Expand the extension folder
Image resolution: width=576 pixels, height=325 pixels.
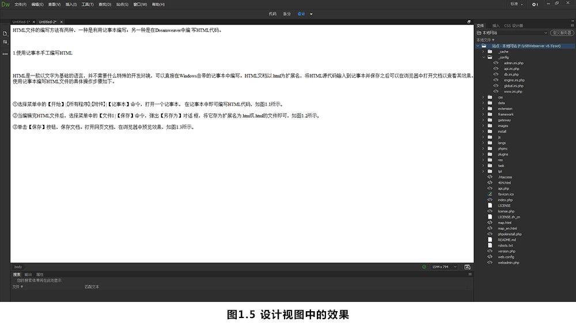pyautogui.click(x=483, y=109)
